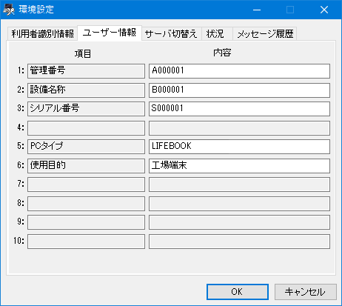Click the LIFEBOOK content field

[239, 147]
